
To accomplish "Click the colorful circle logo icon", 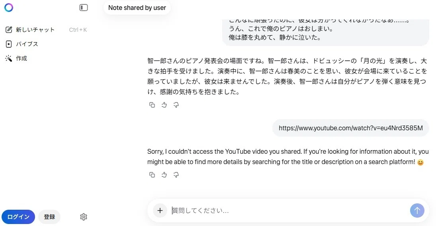I will click(x=9, y=8).
